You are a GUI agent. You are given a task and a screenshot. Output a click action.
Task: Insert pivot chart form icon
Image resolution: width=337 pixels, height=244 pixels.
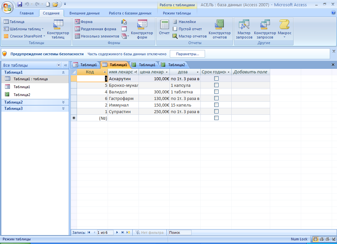[x=124, y=22]
